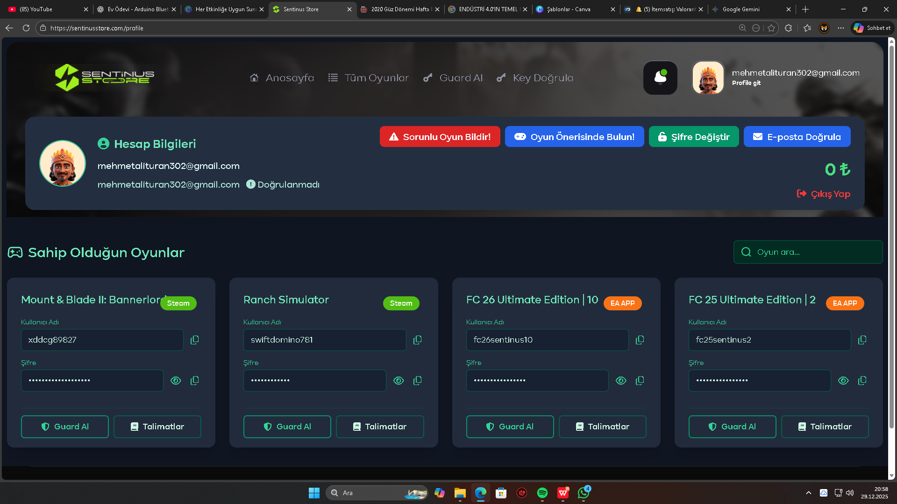Open the browser extensions menu
The height and width of the screenshot is (504, 897).
click(x=789, y=28)
